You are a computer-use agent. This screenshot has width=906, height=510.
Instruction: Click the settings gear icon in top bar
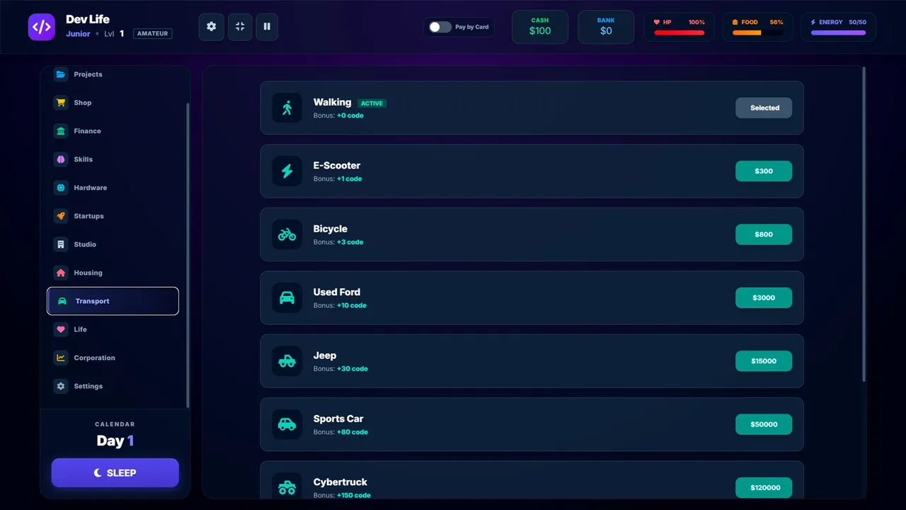click(x=211, y=26)
